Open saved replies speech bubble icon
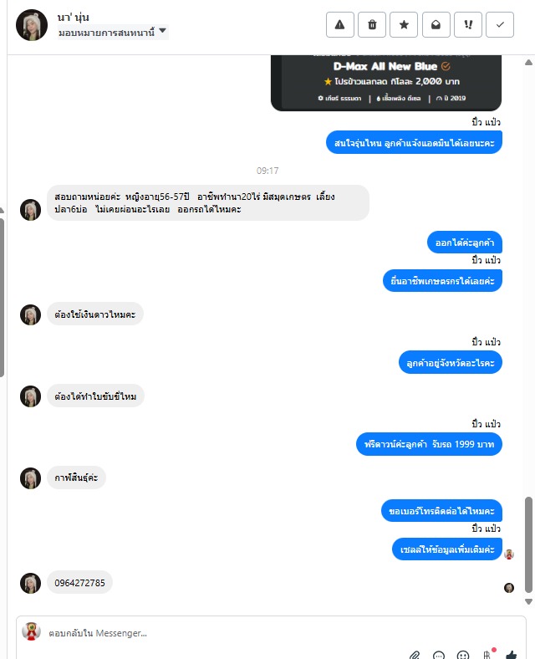The height and width of the screenshot is (659, 535). (x=439, y=655)
